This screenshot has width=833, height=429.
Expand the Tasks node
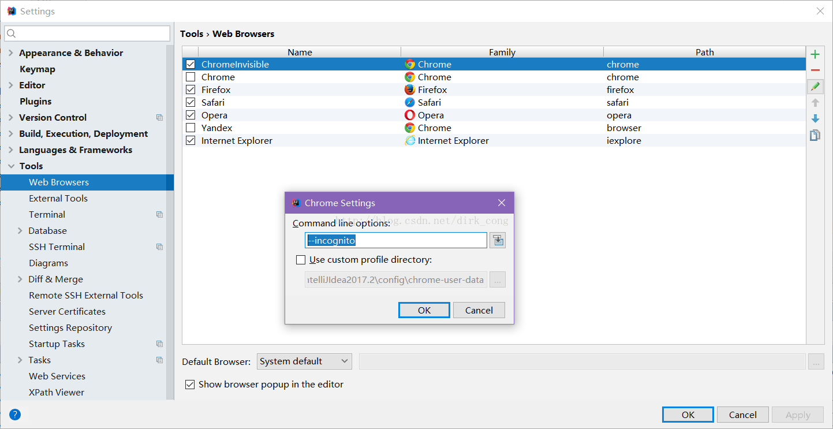click(x=21, y=360)
